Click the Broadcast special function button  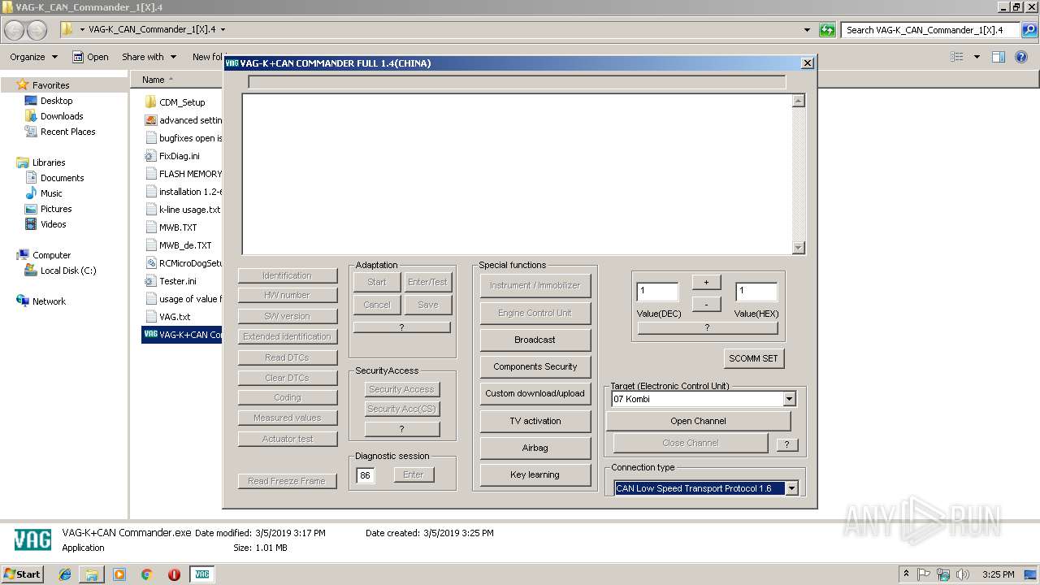535,340
